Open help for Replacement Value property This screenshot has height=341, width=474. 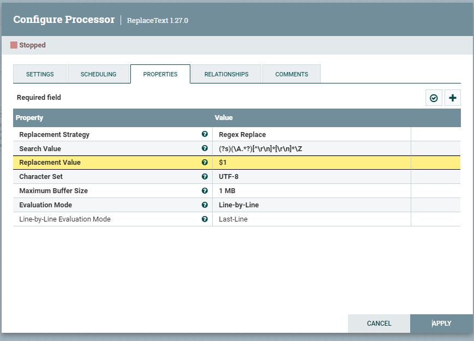[205, 163]
